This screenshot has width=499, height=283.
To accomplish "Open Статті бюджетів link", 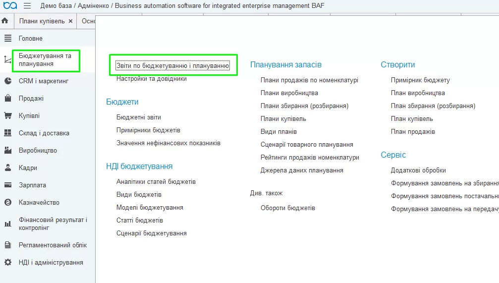I will 140,220.
